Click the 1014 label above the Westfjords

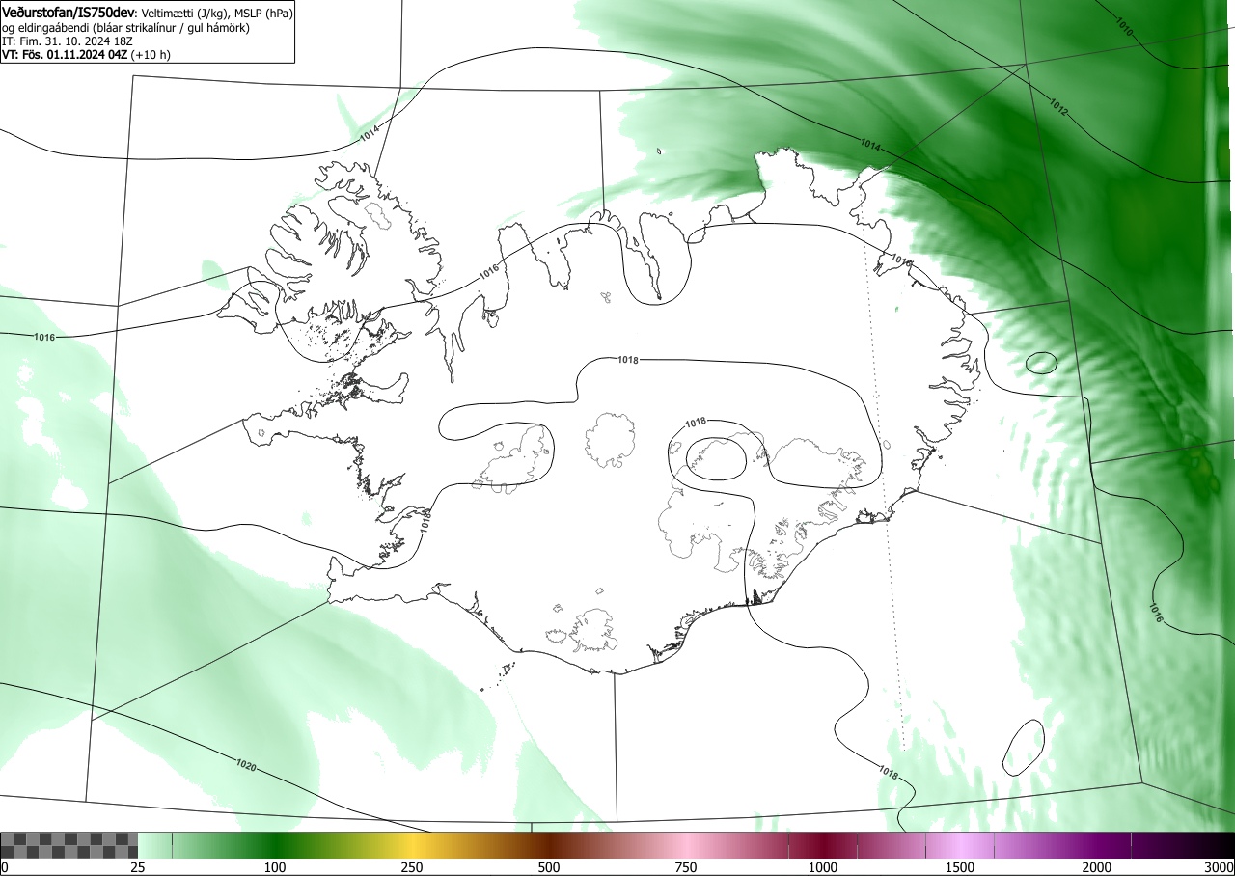click(370, 135)
